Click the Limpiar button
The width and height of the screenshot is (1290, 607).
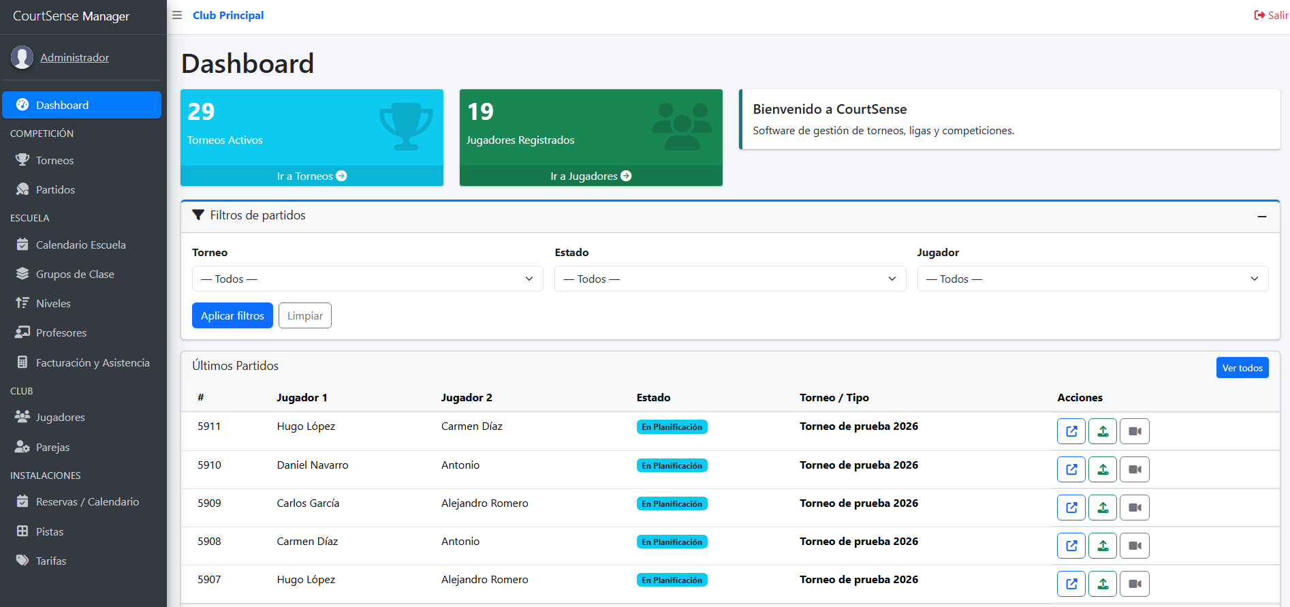click(305, 315)
